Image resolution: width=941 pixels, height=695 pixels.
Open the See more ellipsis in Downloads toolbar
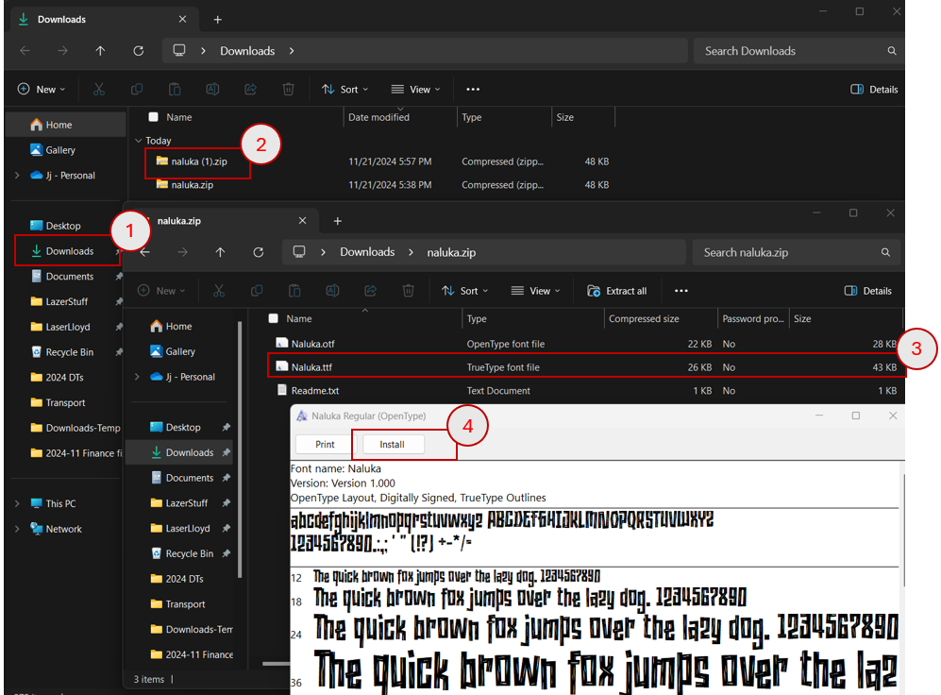[473, 90]
